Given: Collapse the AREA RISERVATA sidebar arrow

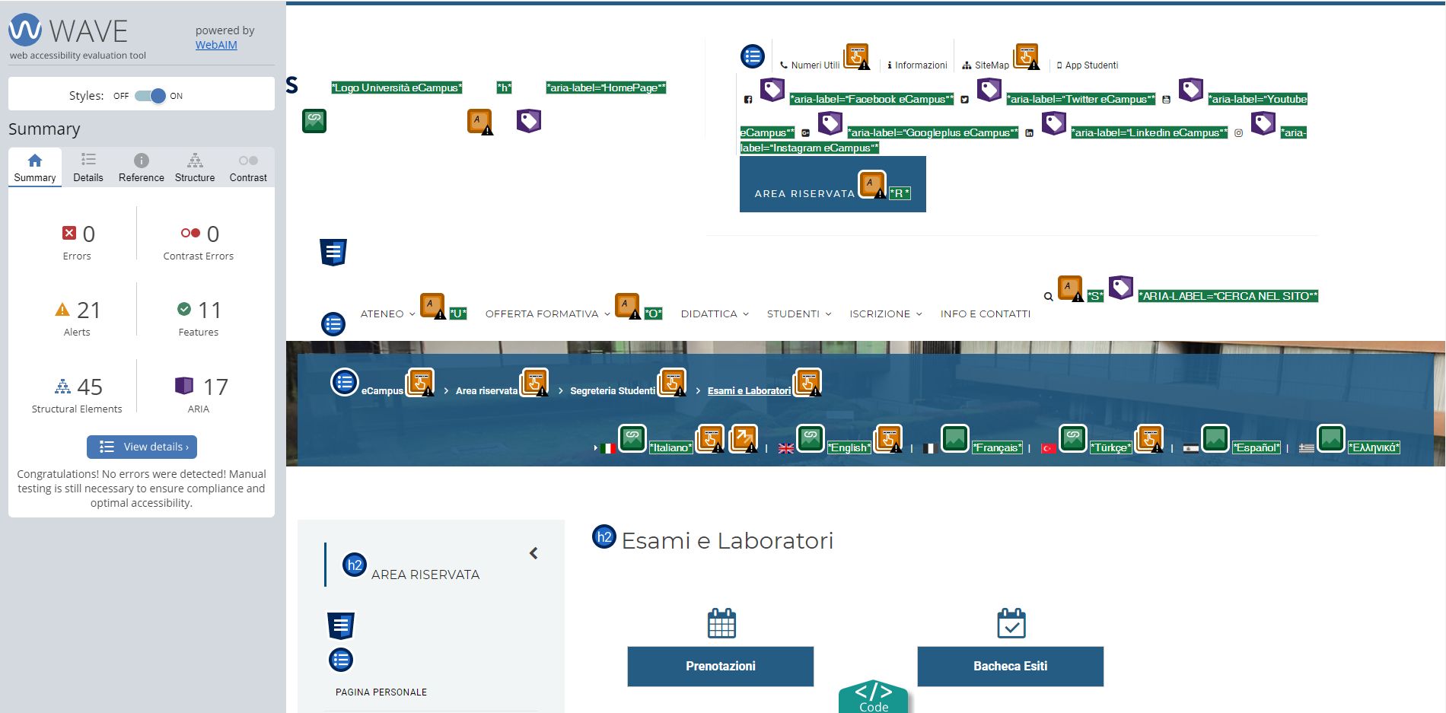Looking at the screenshot, I should point(533,553).
